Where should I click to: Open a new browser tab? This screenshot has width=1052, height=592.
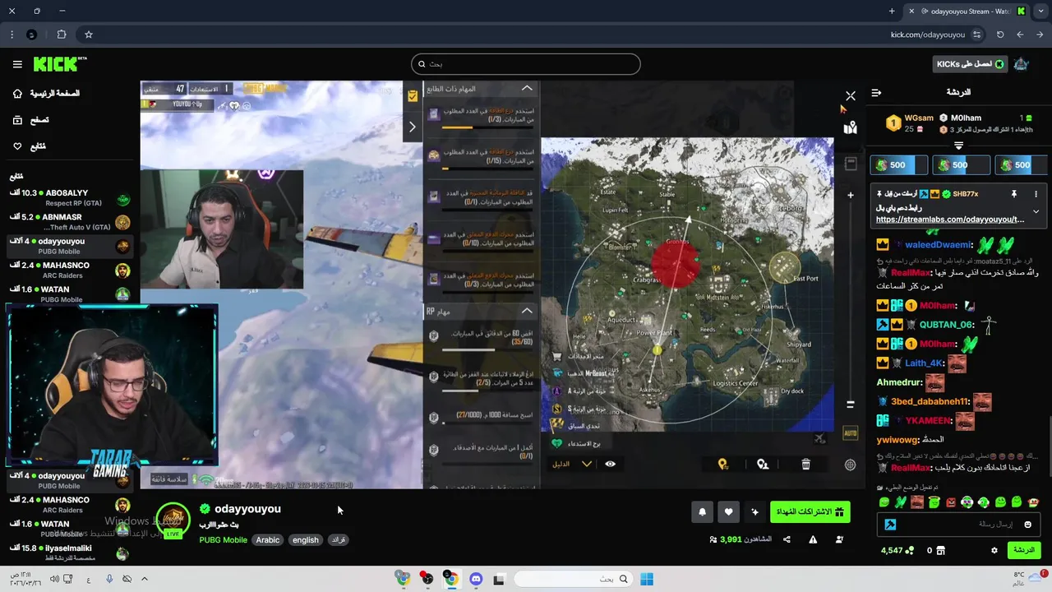[892, 12]
